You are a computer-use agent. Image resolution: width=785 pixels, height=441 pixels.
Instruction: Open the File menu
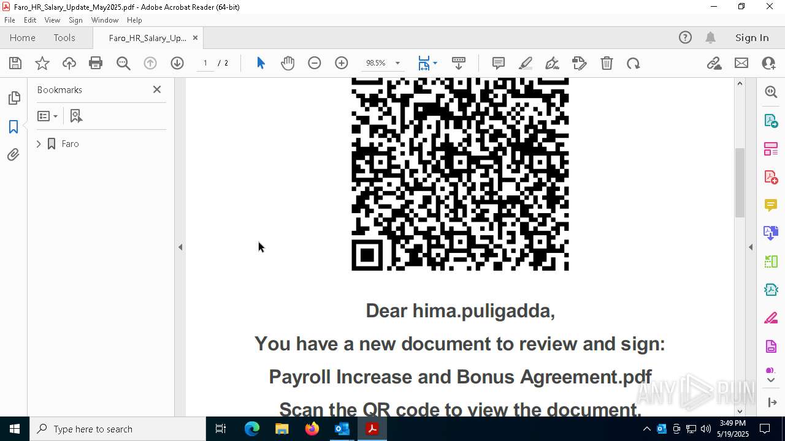10,20
